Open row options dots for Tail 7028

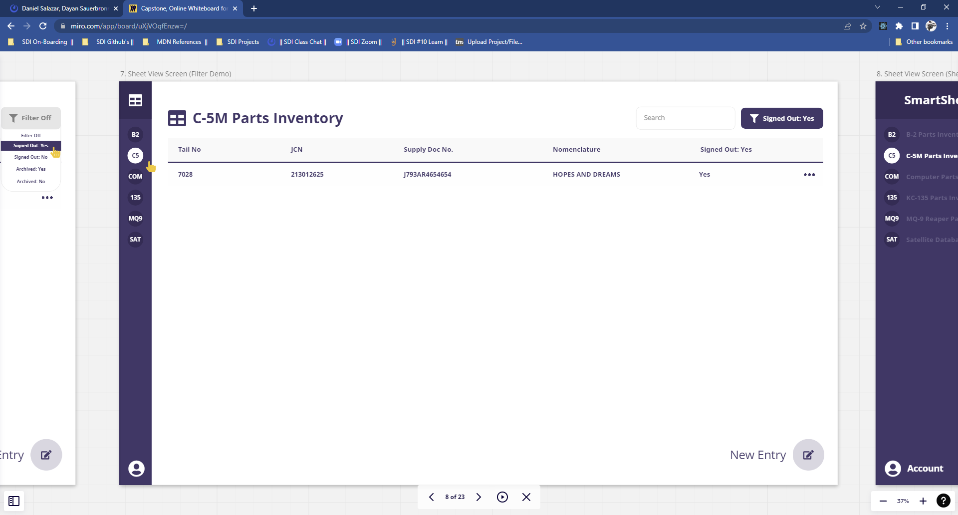pyautogui.click(x=809, y=175)
